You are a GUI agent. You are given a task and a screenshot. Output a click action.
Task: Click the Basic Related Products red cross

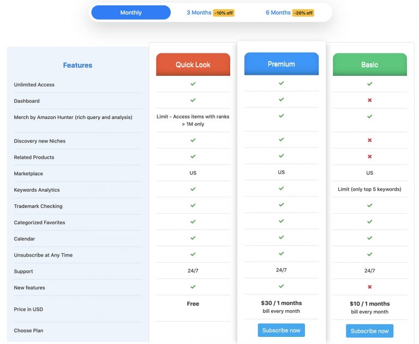pos(369,157)
